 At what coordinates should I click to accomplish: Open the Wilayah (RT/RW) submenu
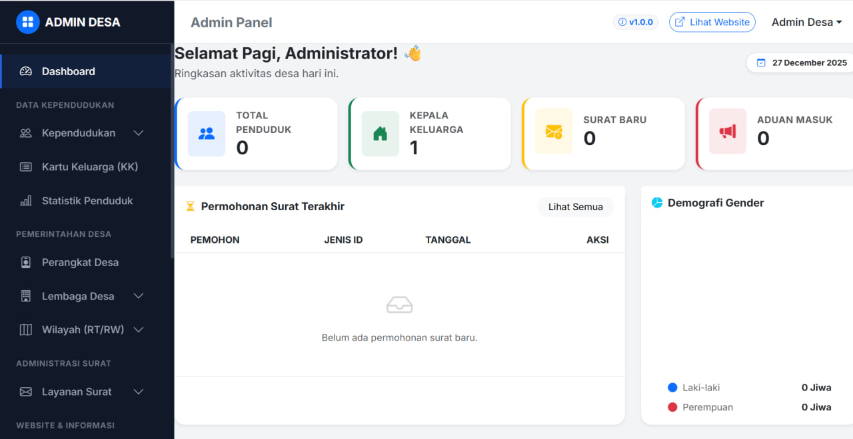[138, 329]
